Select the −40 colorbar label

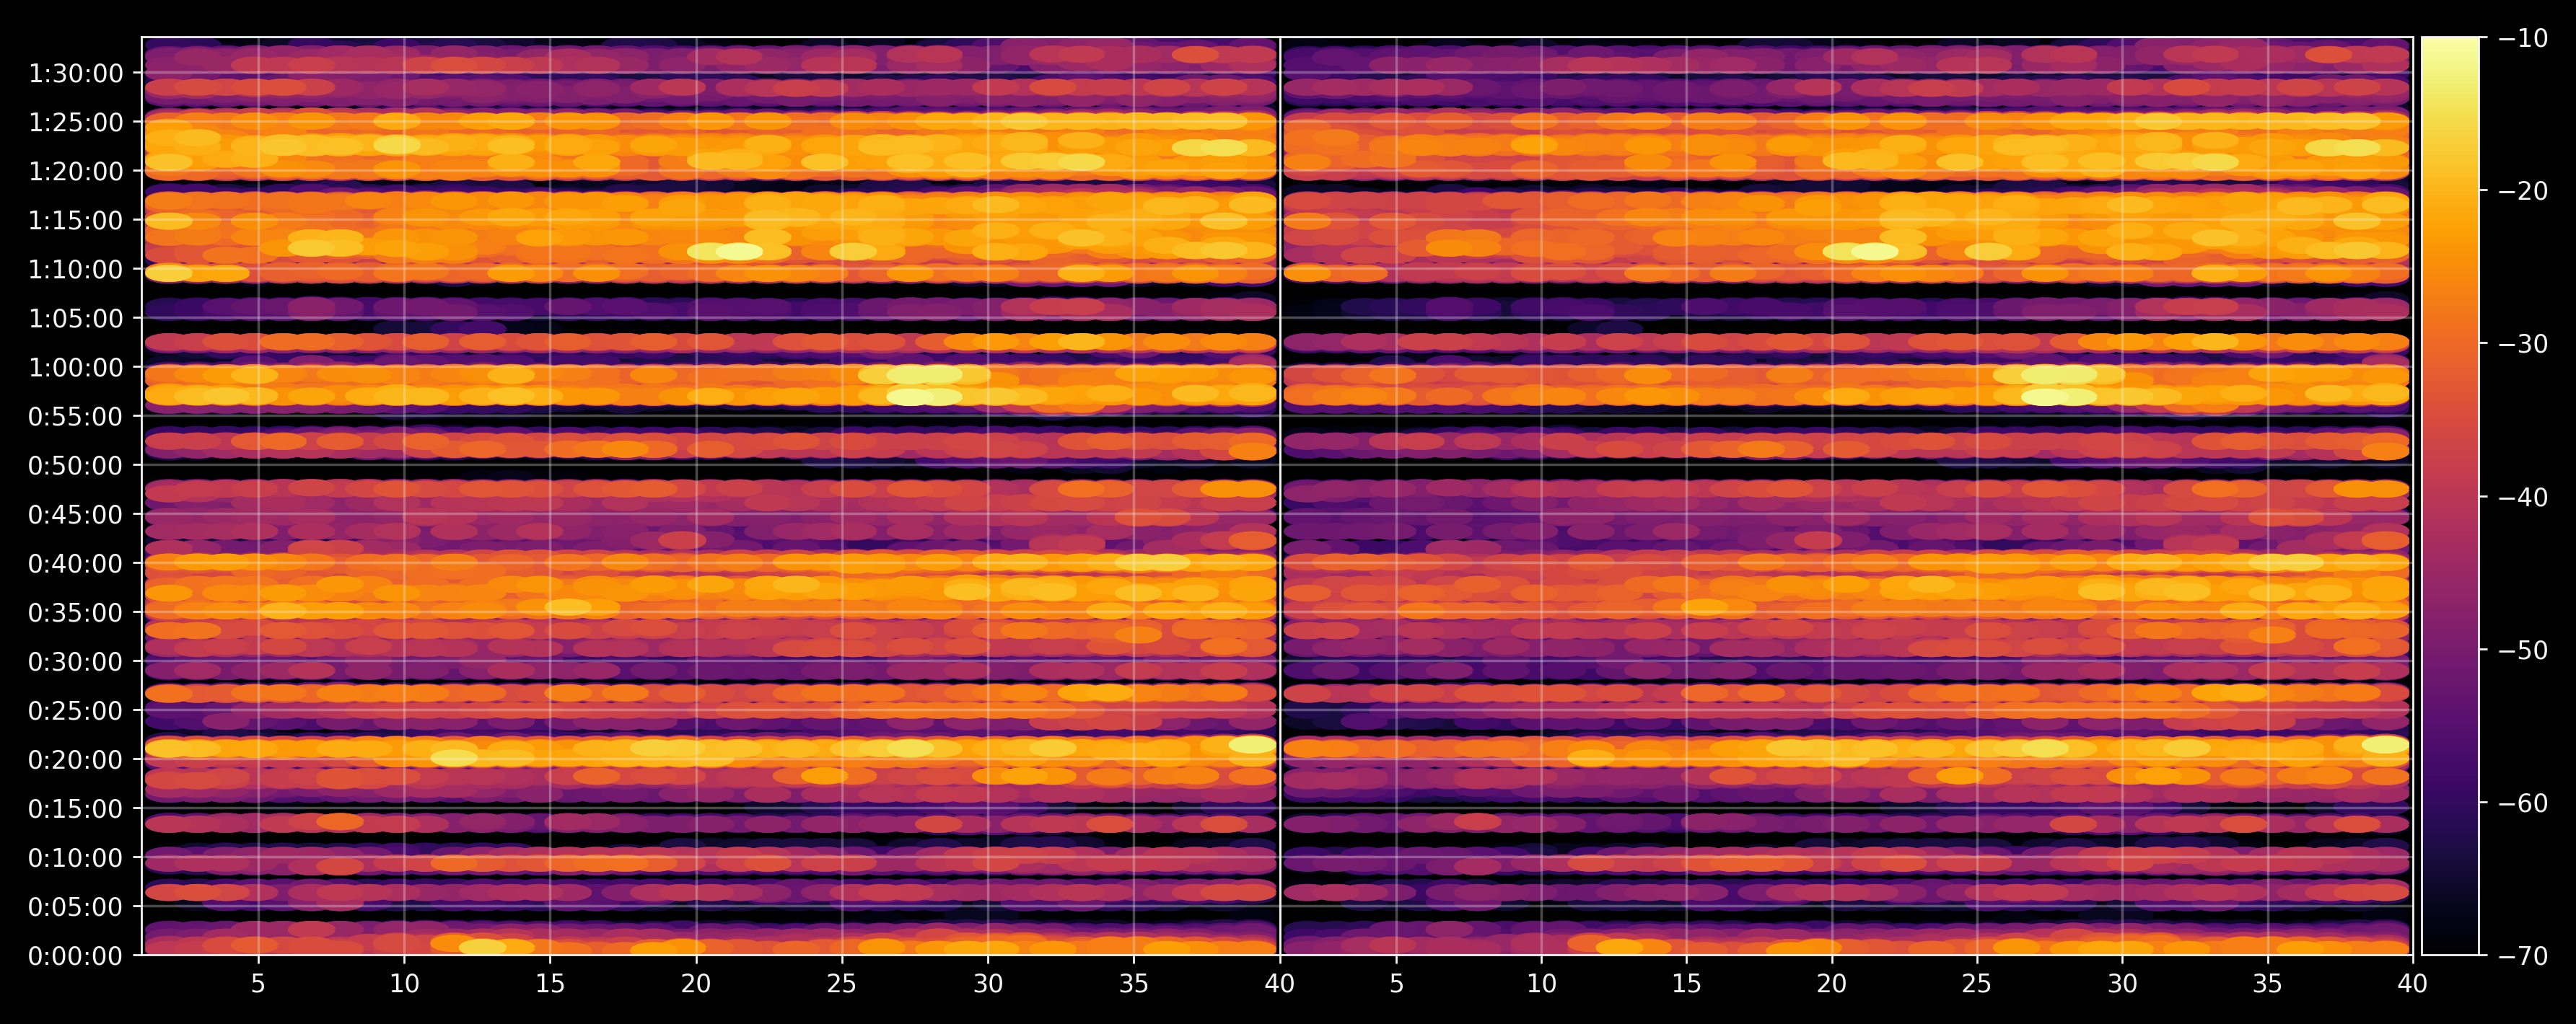2523,497
